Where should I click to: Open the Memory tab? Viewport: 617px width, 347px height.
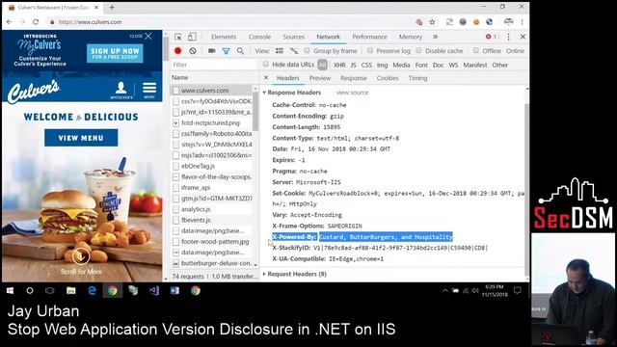coord(411,37)
